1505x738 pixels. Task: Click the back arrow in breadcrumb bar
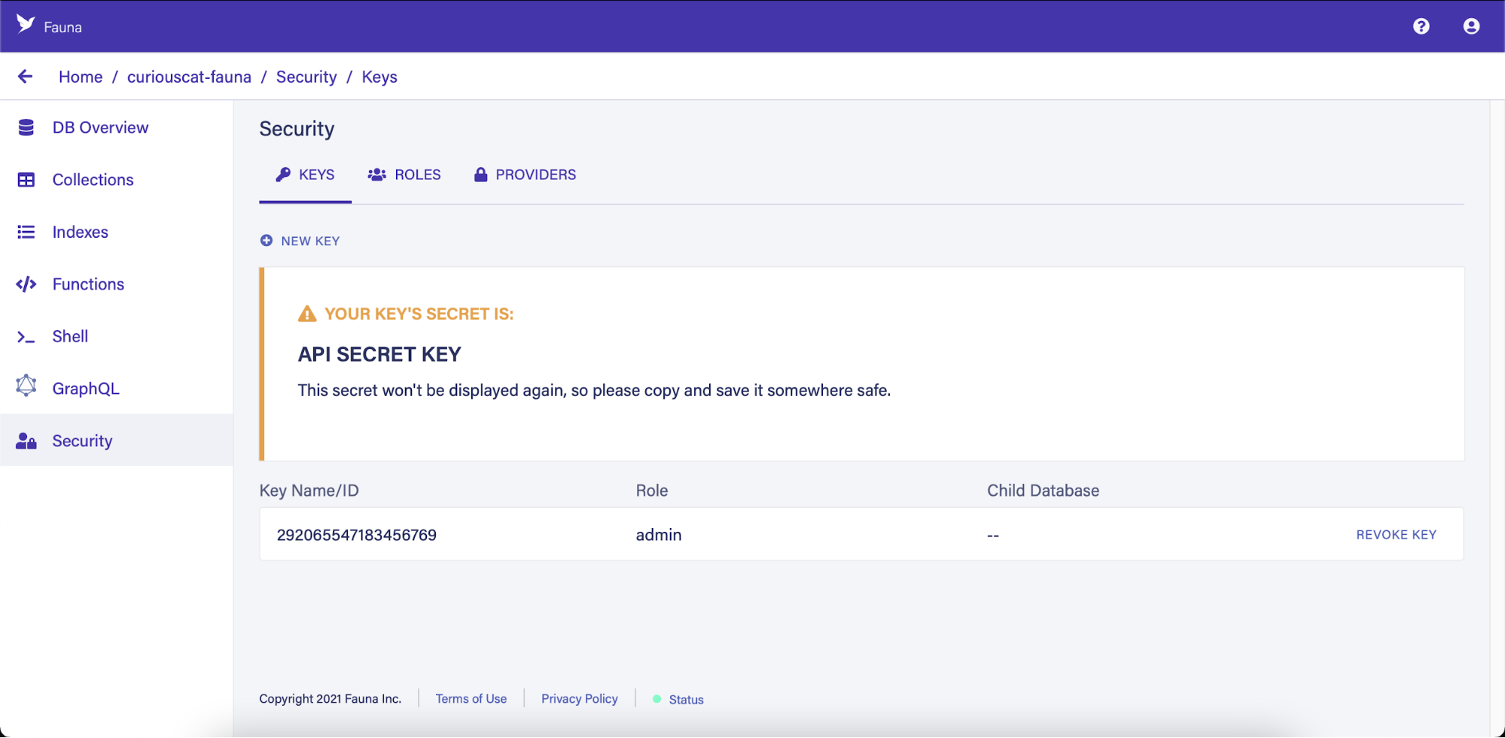(26, 77)
